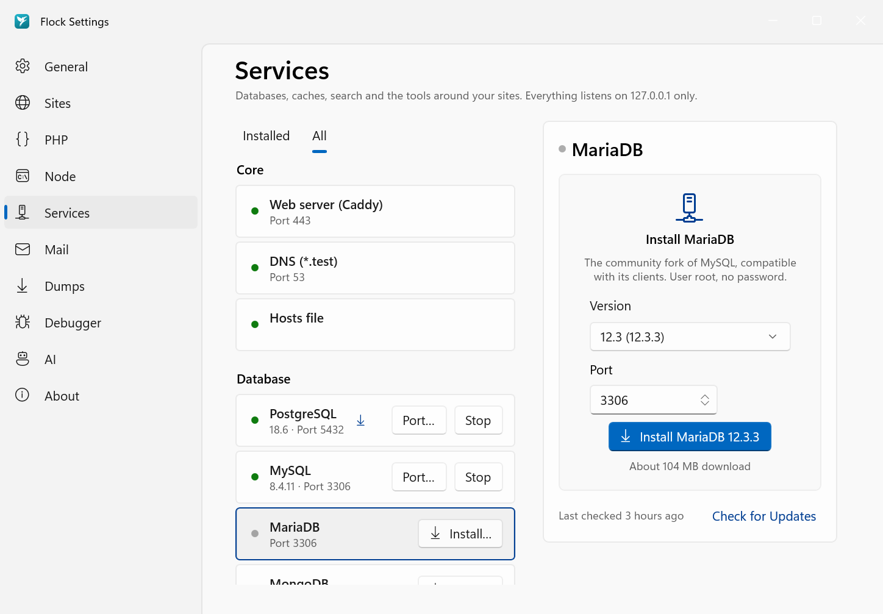Screen dimensions: 883x614
Task: Click the Flock app logo
Action: click(22, 21)
